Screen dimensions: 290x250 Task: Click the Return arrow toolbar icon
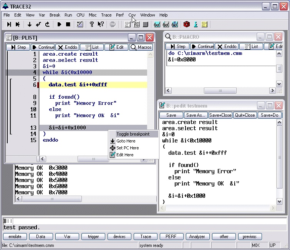point(38,24)
